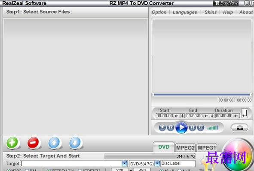Jump to previous frame in preview
This screenshot has width=254, height=171.
[171, 127]
